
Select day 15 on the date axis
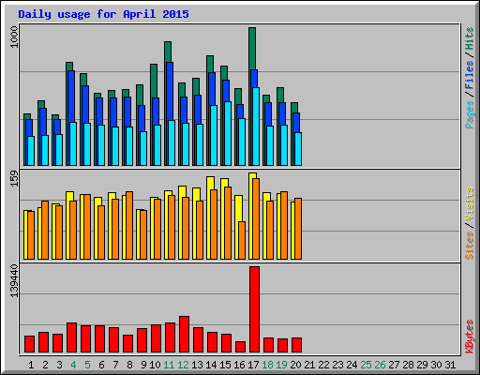pos(225,365)
